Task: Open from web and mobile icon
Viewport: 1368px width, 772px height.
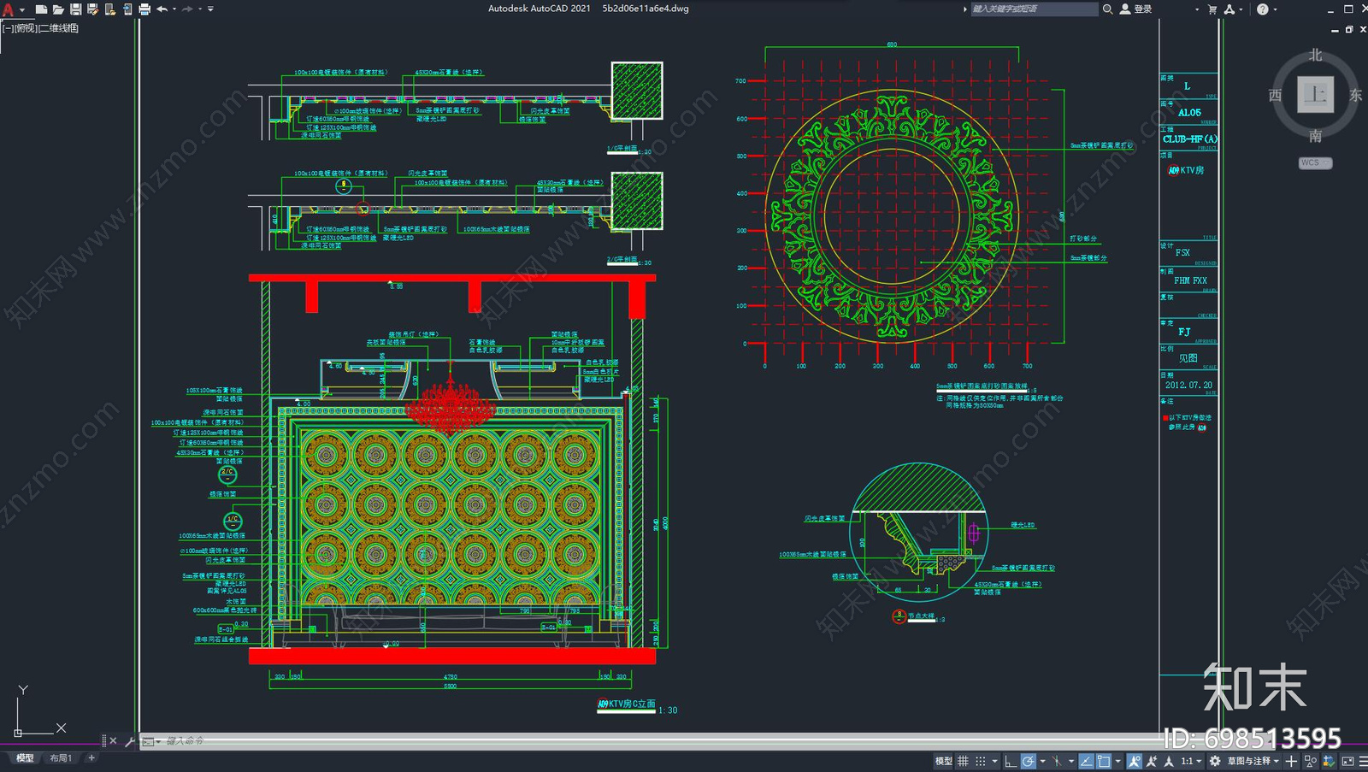Action: tap(110, 9)
